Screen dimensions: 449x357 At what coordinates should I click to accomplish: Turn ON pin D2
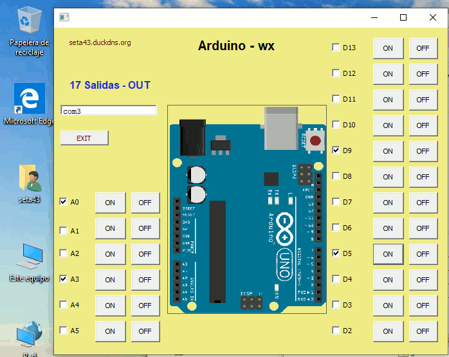click(388, 331)
